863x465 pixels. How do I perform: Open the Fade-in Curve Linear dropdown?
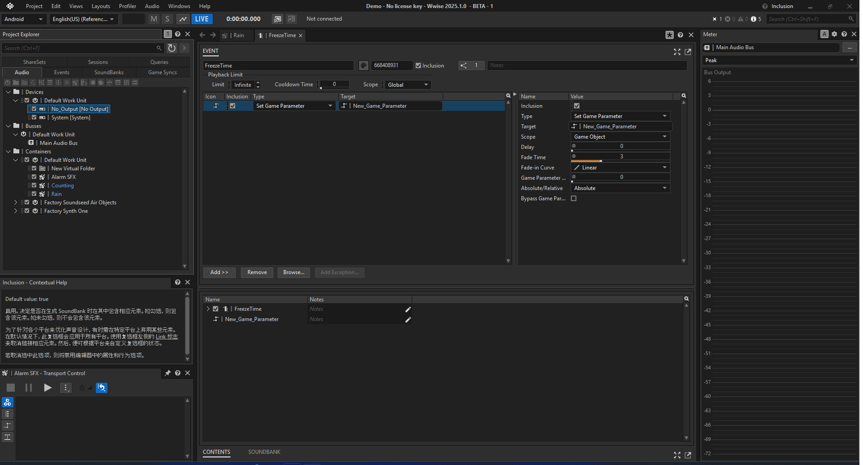tap(620, 168)
